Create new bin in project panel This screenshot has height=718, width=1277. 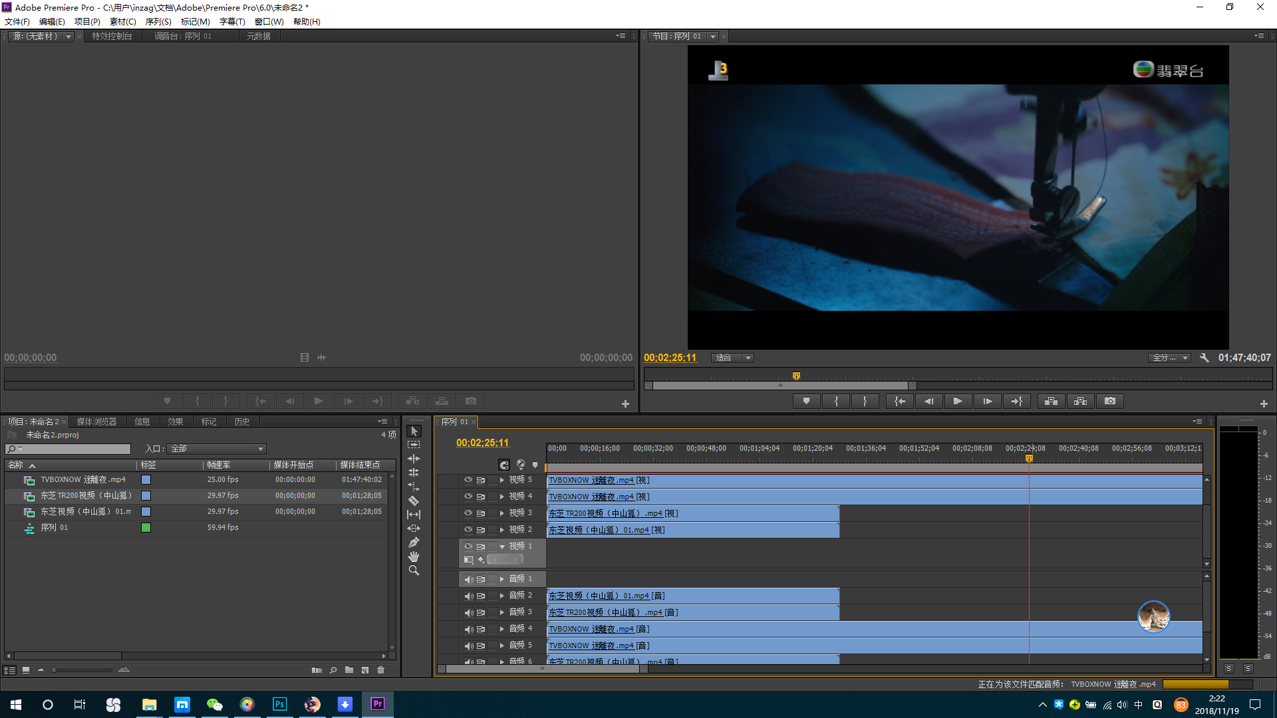click(349, 670)
